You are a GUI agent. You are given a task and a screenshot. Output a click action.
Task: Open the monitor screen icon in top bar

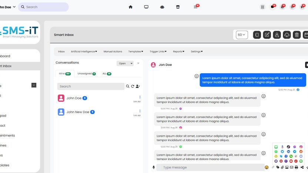click(x=146, y=7)
